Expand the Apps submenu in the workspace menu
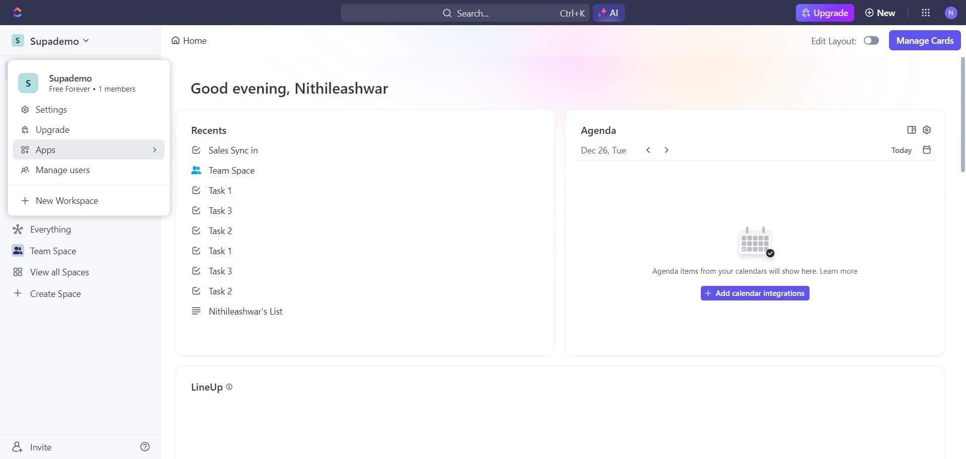The height and width of the screenshot is (459, 966). (154, 149)
